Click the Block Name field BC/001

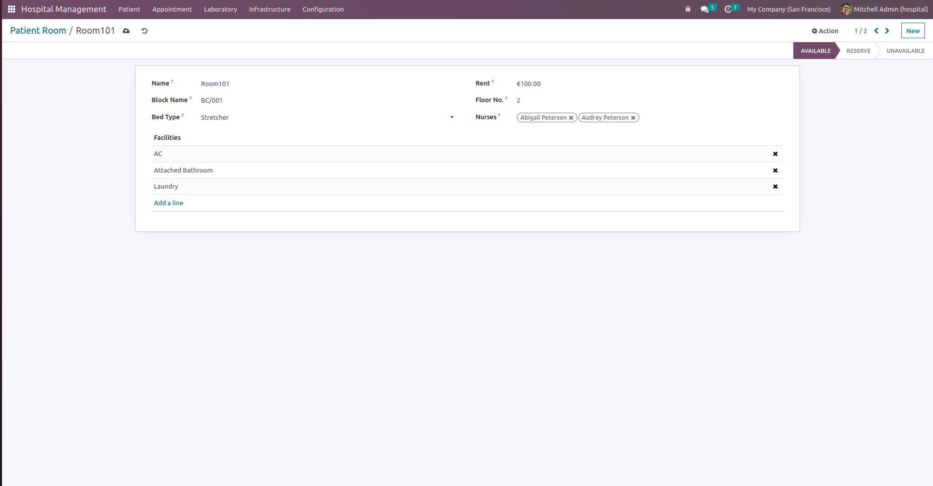(327, 101)
